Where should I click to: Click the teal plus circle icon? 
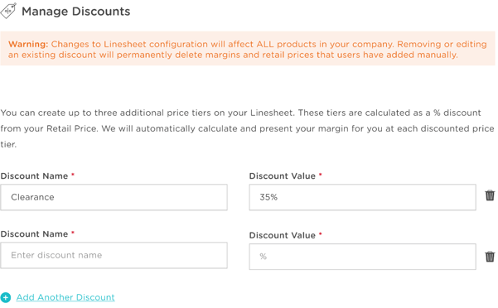click(6, 297)
